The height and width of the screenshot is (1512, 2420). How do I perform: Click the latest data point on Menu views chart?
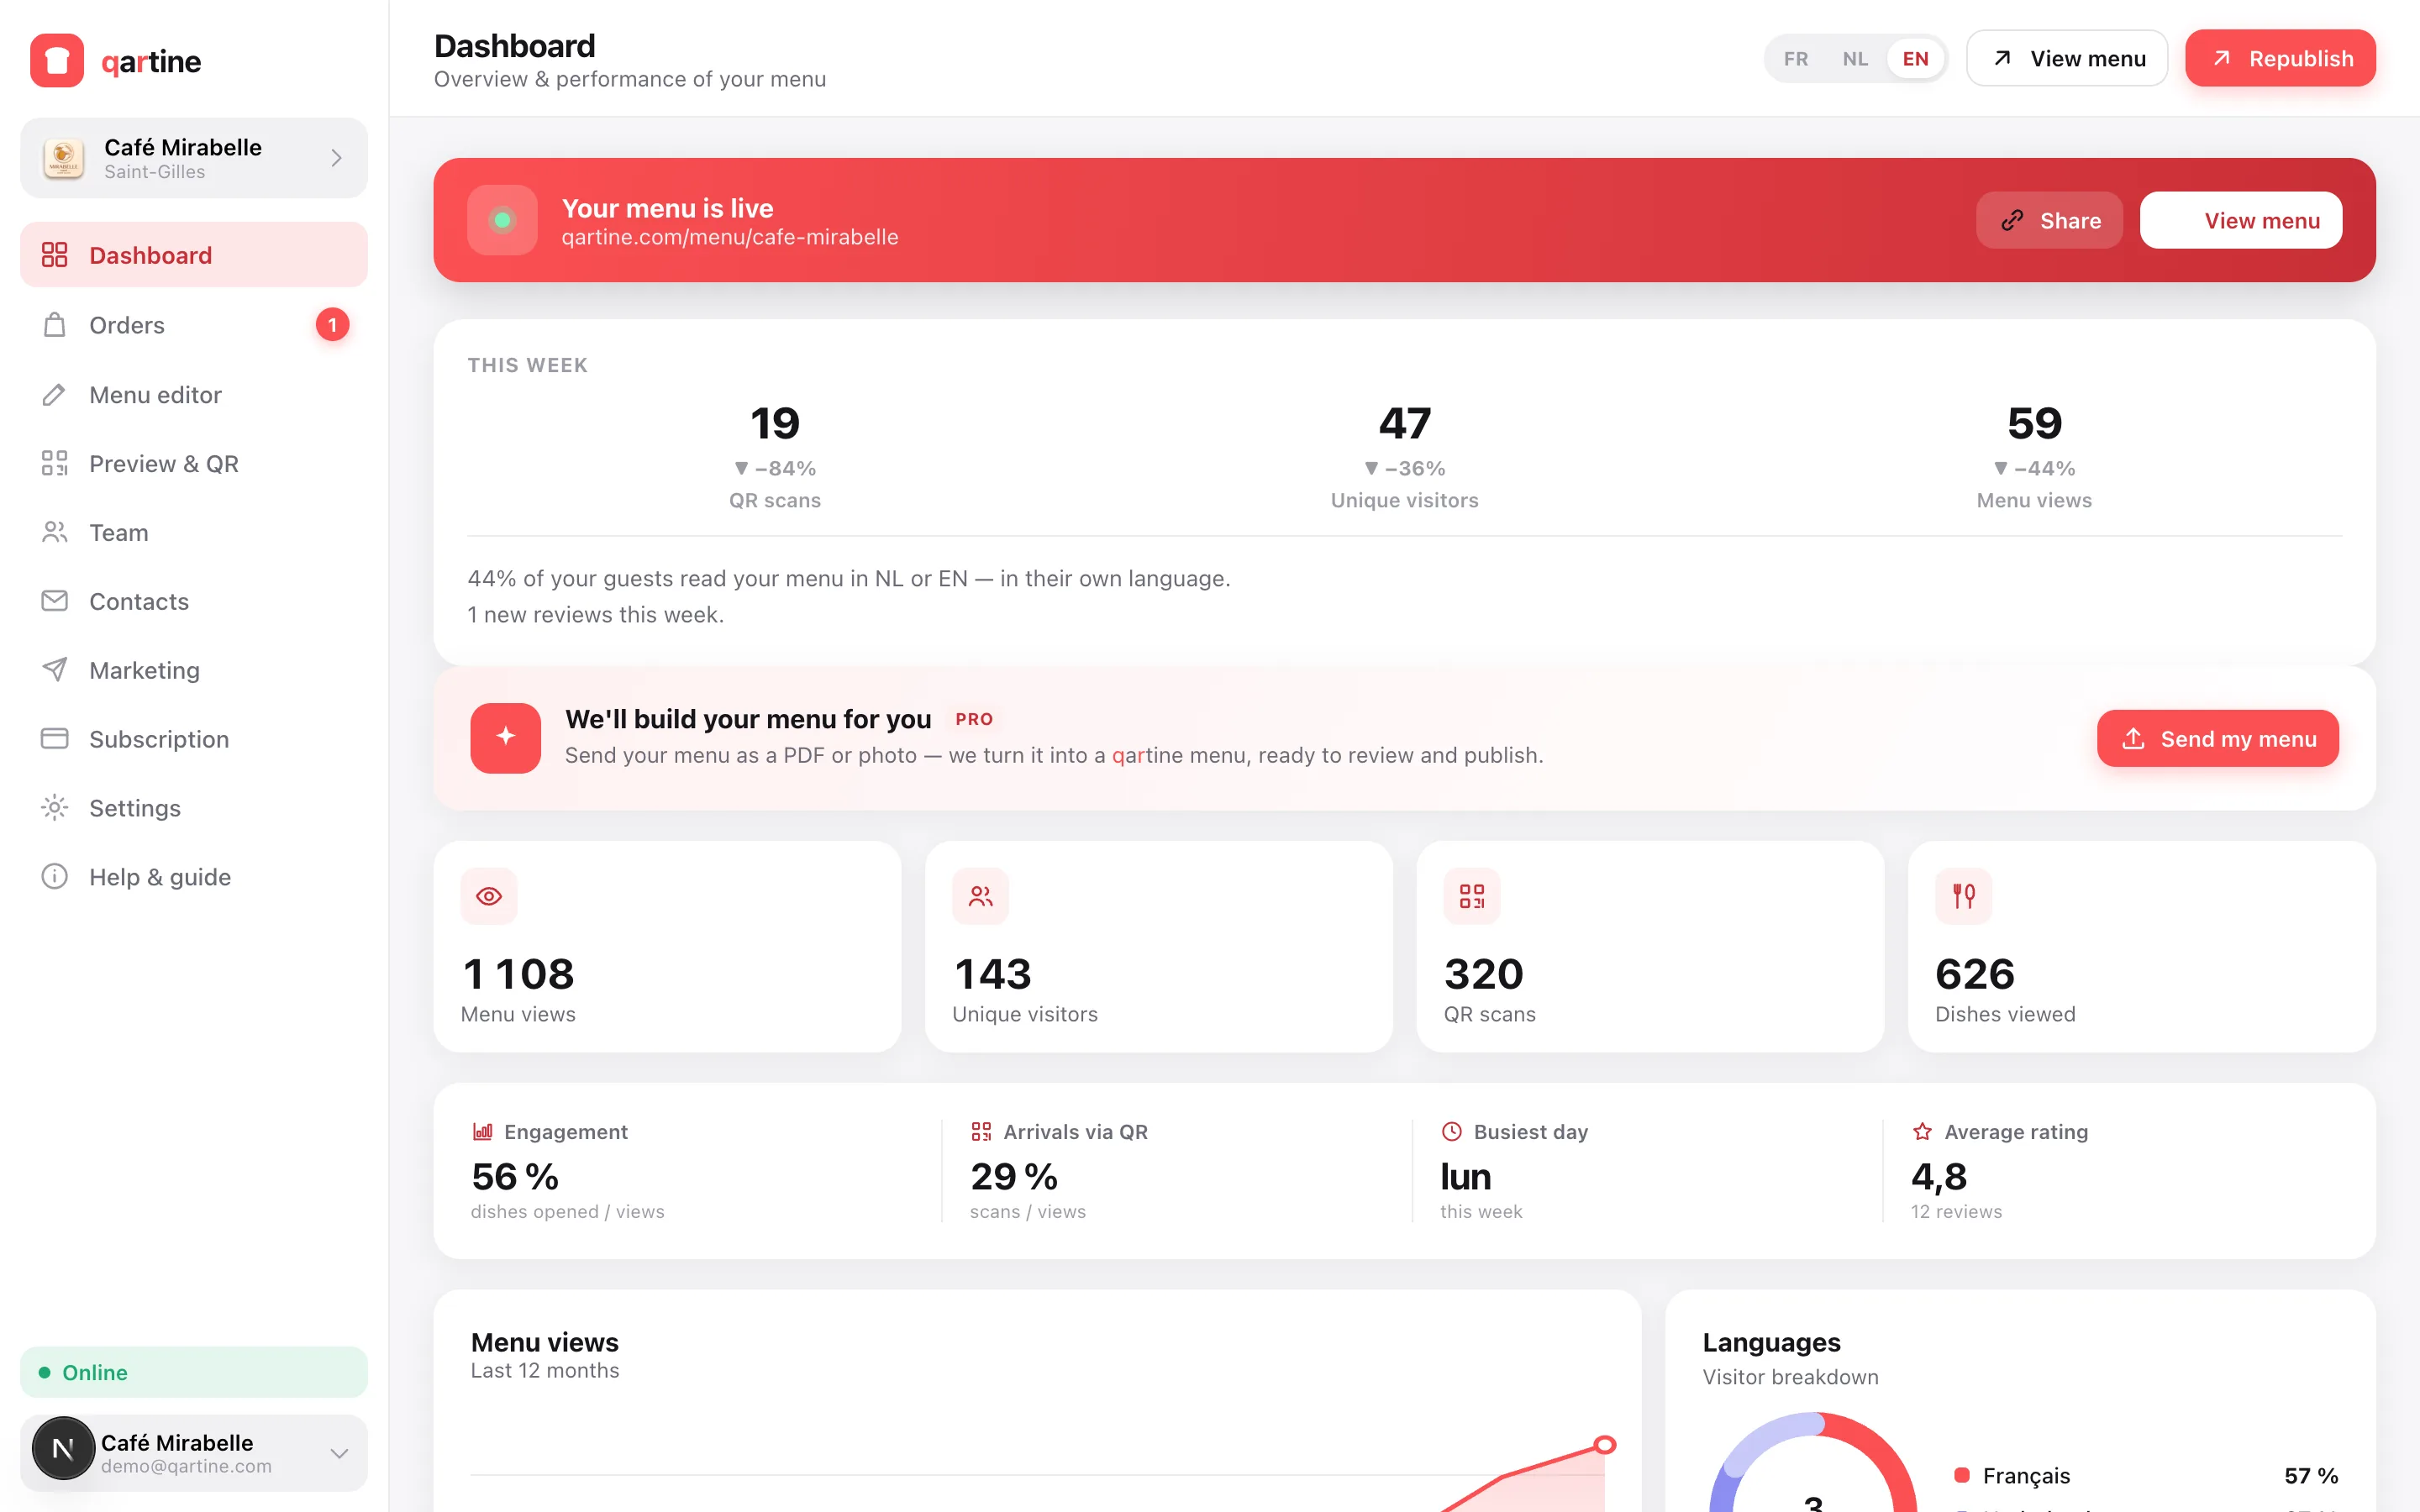[1605, 1445]
